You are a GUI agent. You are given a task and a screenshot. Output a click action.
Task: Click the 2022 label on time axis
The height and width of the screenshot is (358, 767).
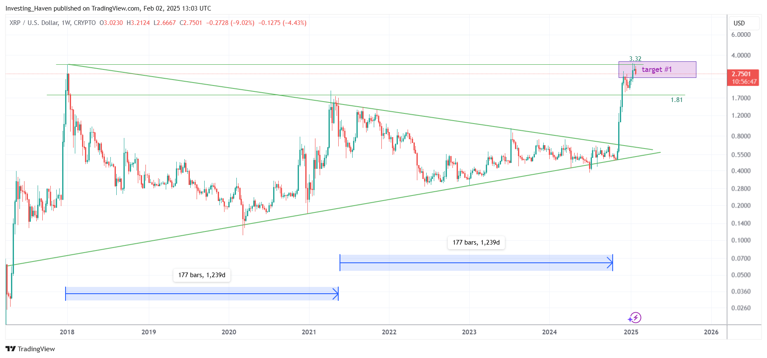[389, 332]
